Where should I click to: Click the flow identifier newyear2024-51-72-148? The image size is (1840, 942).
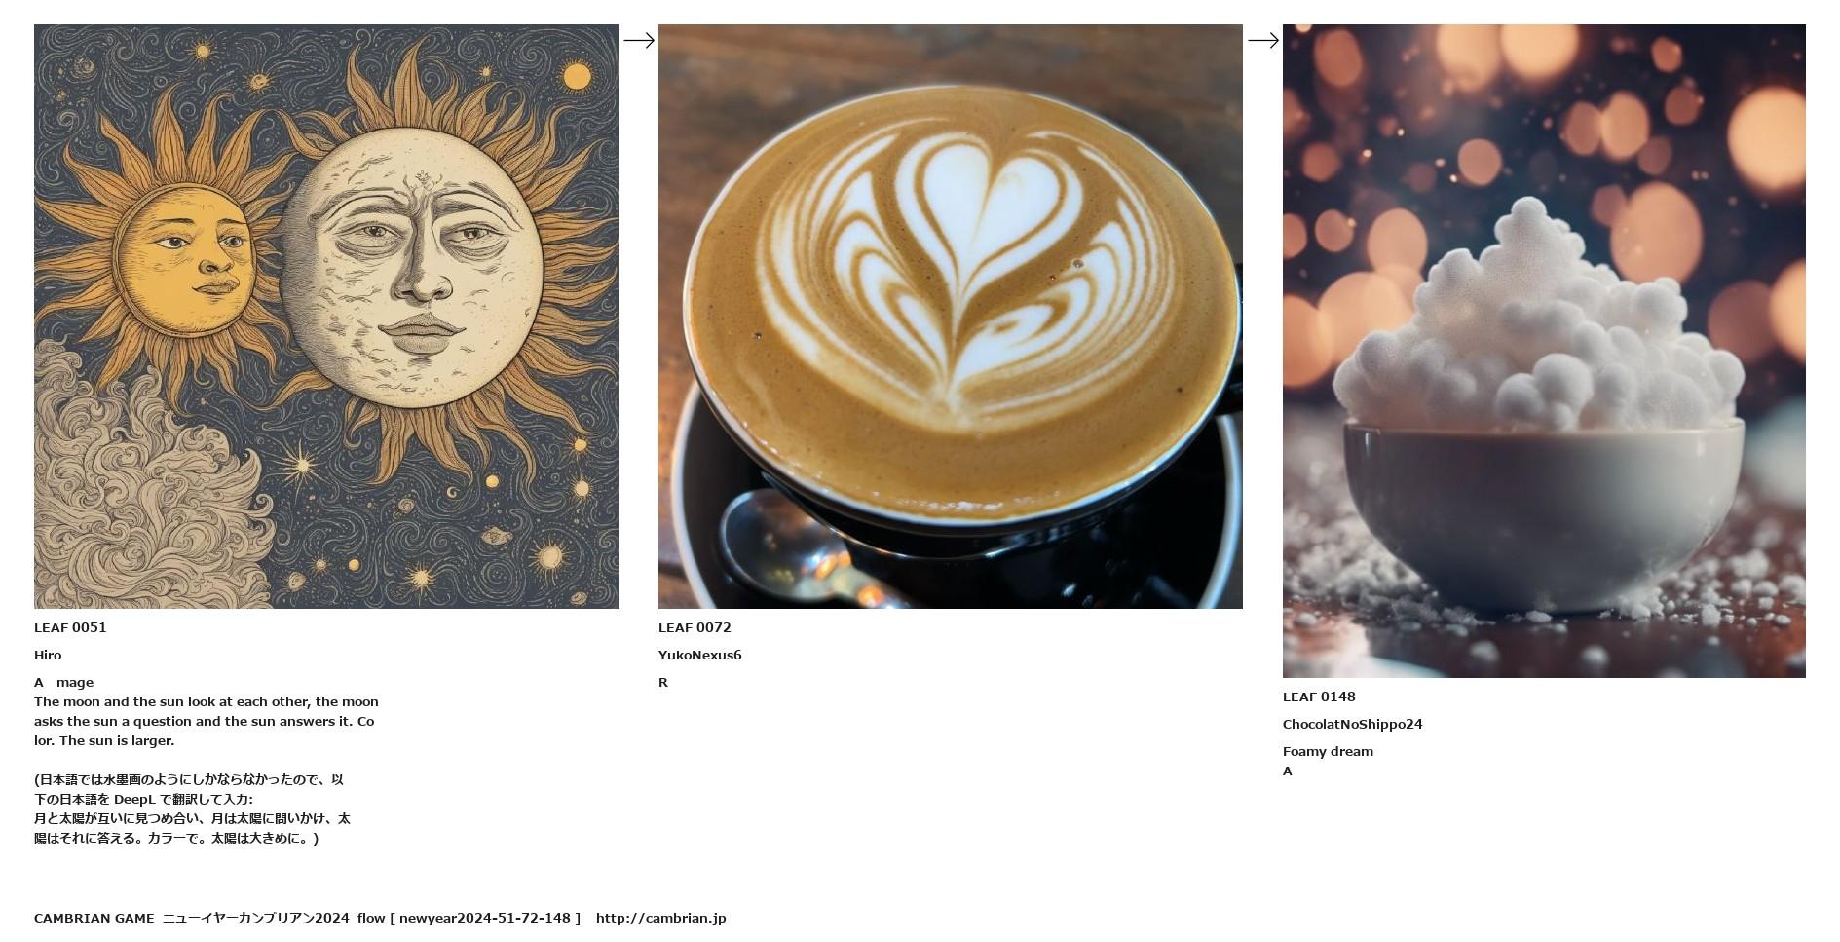[485, 918]
